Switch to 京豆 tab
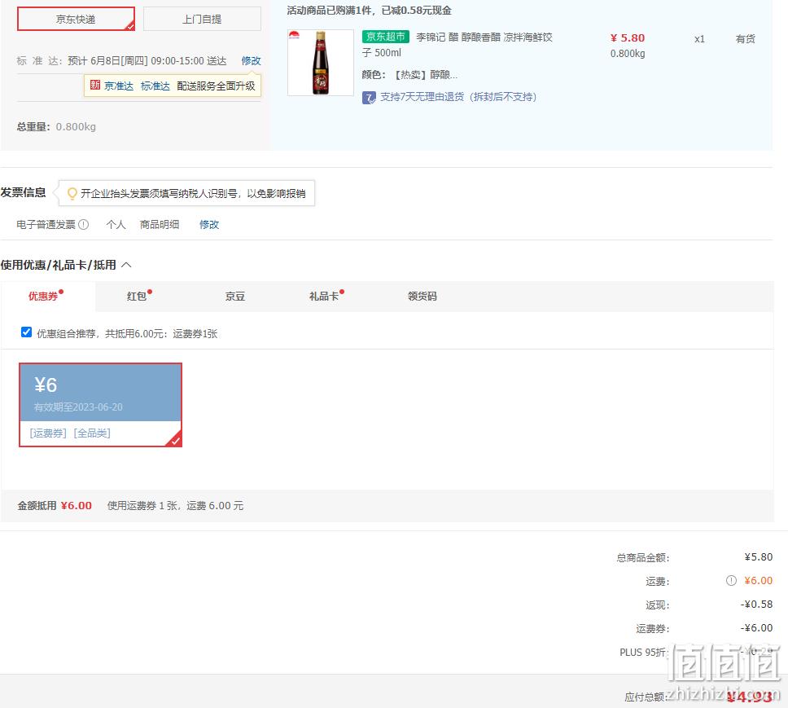The width and height of the screenshot is (788, 708). coord(234,297)
